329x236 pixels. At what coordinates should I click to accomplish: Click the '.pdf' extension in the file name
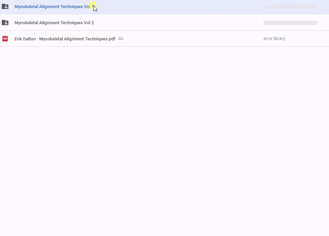coord(111,39)
